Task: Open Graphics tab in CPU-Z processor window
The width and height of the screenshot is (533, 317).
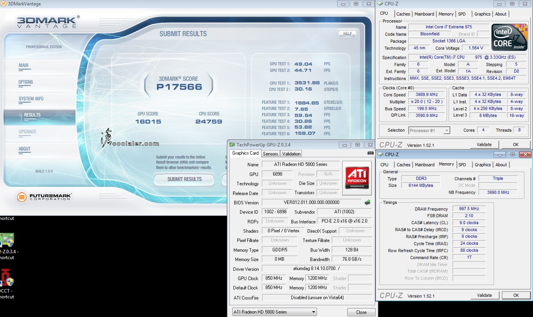Action: 482,14
